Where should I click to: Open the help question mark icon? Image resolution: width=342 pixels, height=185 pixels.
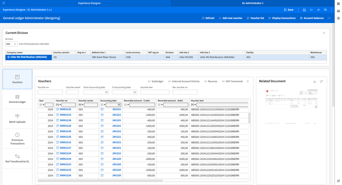(x=338, y=18)
